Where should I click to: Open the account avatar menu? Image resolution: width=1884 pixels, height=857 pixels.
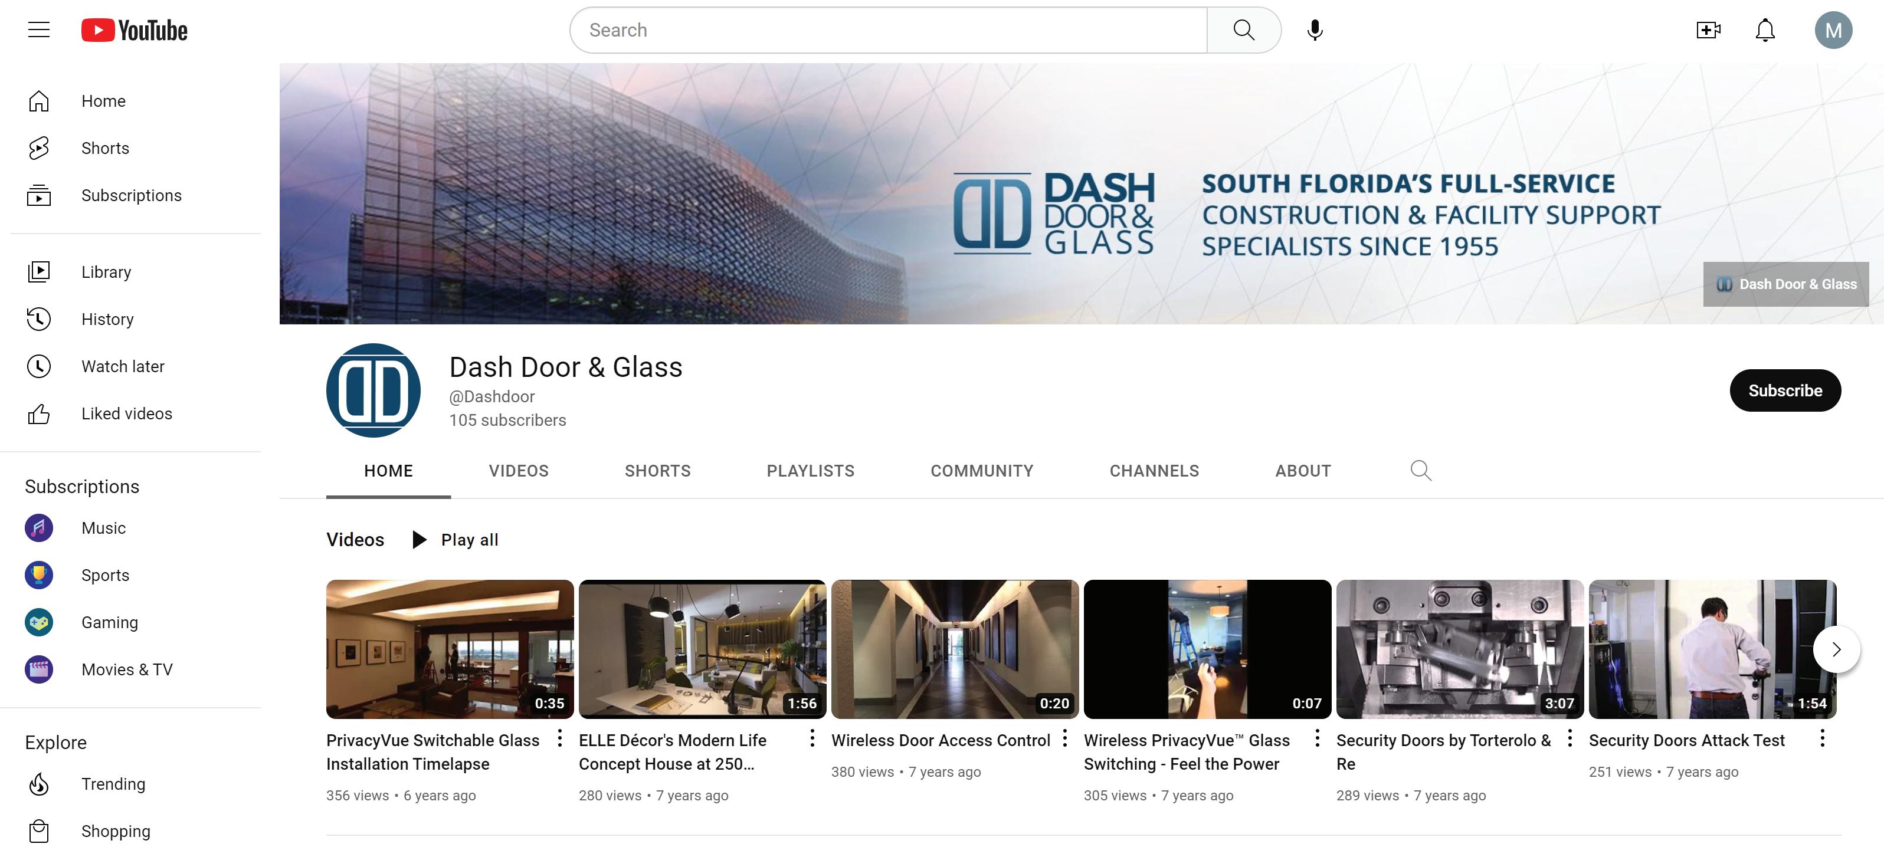[x=1833, y=30]
